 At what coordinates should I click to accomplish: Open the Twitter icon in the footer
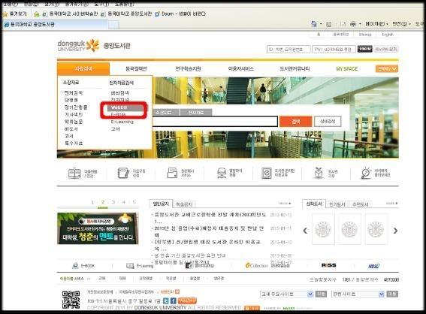(166, 300)
